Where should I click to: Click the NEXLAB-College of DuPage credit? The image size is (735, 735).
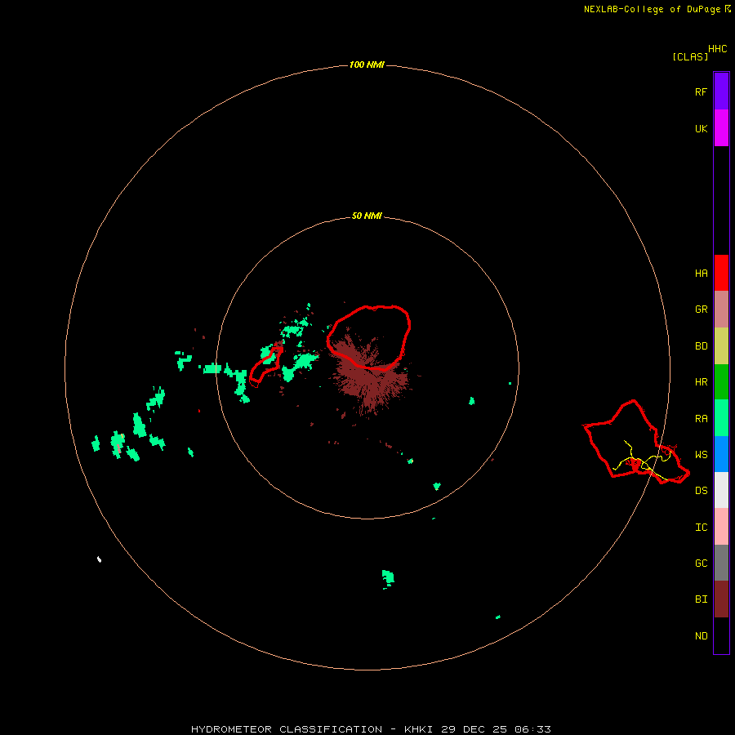657,9
